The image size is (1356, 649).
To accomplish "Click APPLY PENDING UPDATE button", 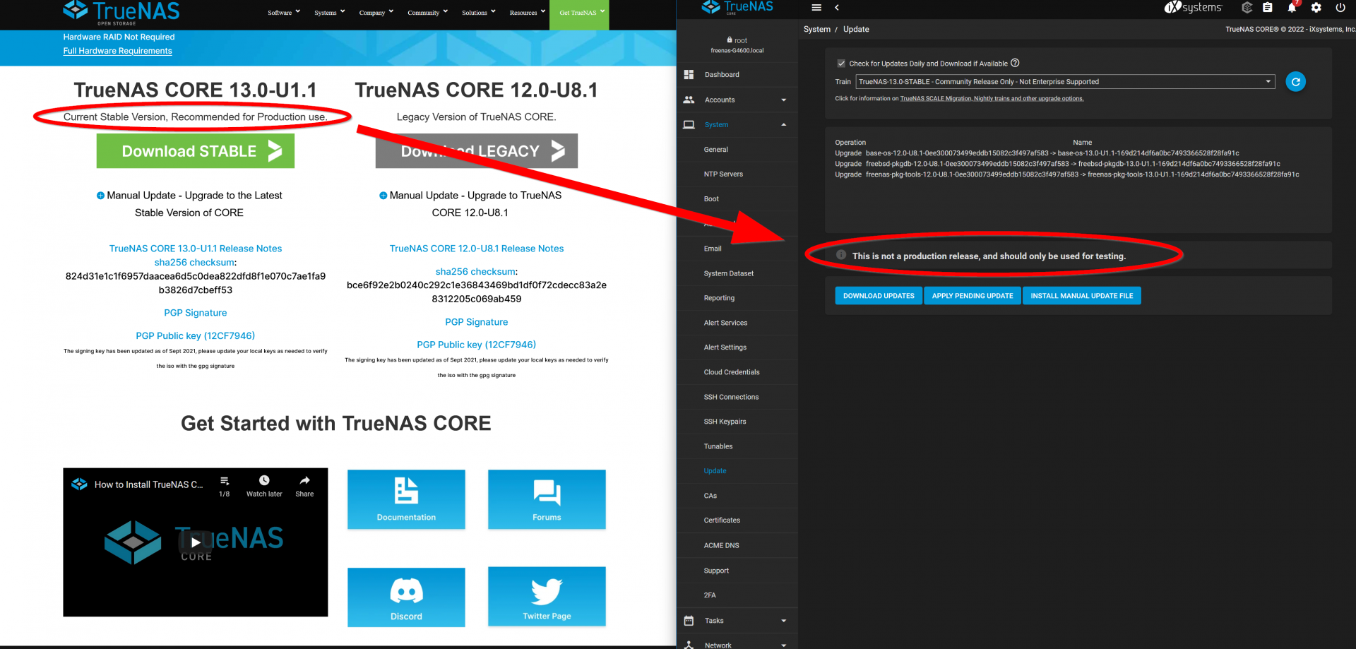I will tap(973, 296).
